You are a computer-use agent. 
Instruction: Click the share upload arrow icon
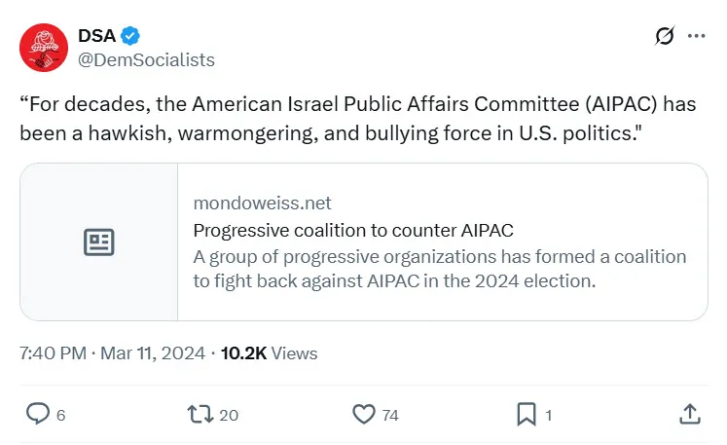point(689,414)
